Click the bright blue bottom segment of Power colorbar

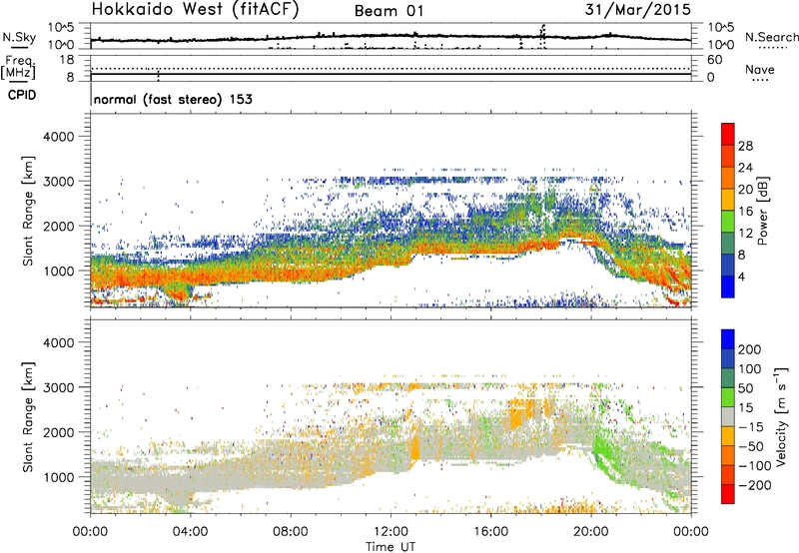(728, 286)
